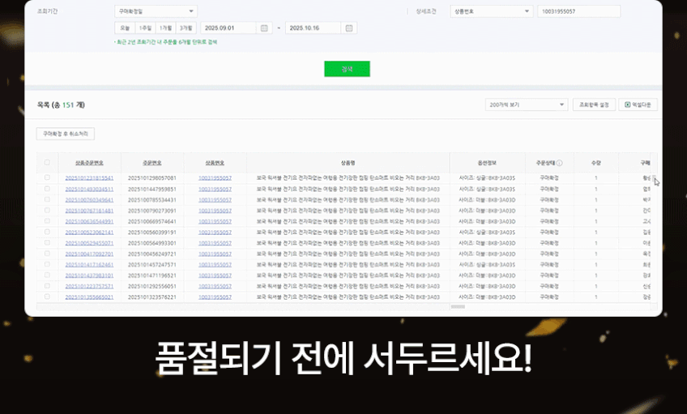Download the list with 엑셀다운 button

pos(638,105)
